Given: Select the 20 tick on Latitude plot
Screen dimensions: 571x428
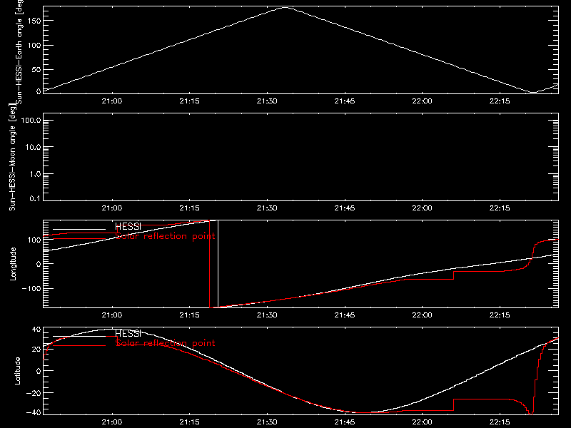Looking at the screenshot, I should pos(36,350).
